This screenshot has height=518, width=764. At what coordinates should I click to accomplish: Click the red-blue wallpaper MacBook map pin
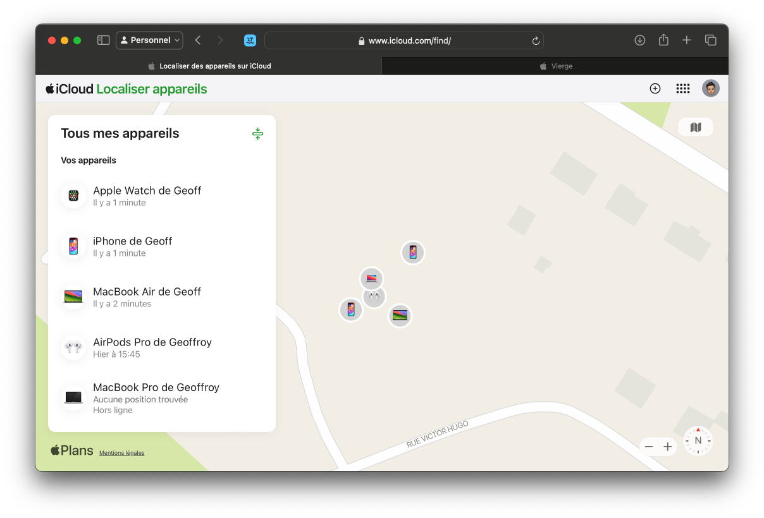tap(371, 279)
